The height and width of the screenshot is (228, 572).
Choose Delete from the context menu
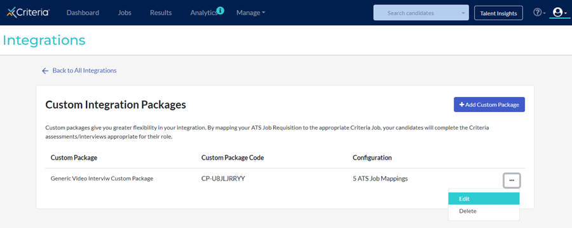484,211
